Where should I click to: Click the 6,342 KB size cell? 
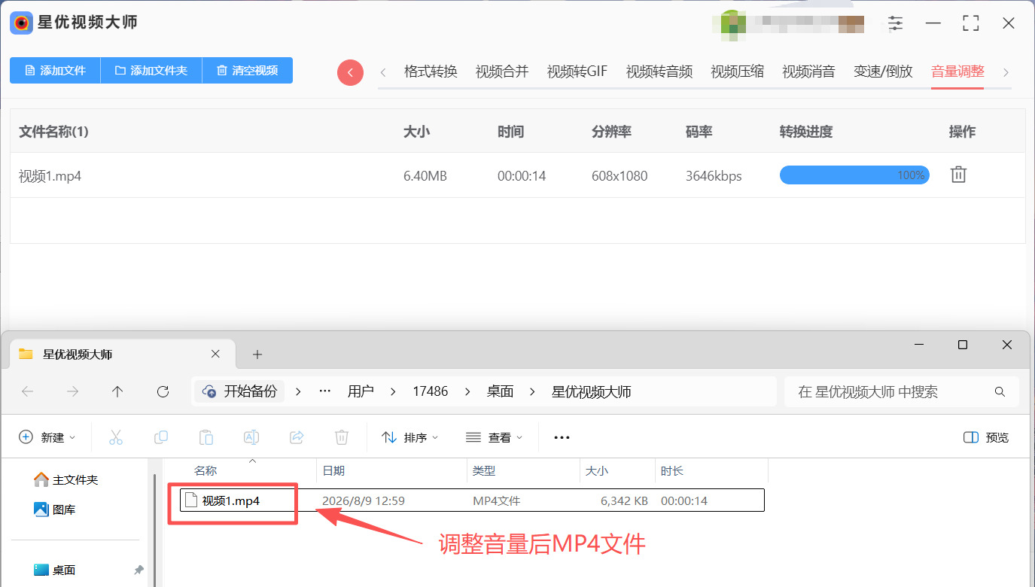tap(624, 500)
